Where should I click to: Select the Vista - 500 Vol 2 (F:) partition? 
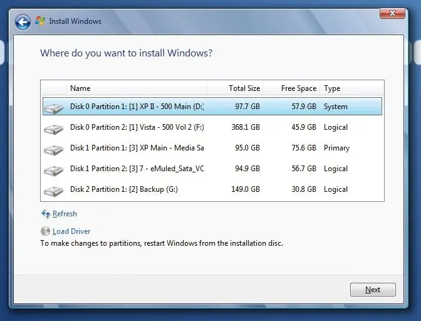(212, 127)
